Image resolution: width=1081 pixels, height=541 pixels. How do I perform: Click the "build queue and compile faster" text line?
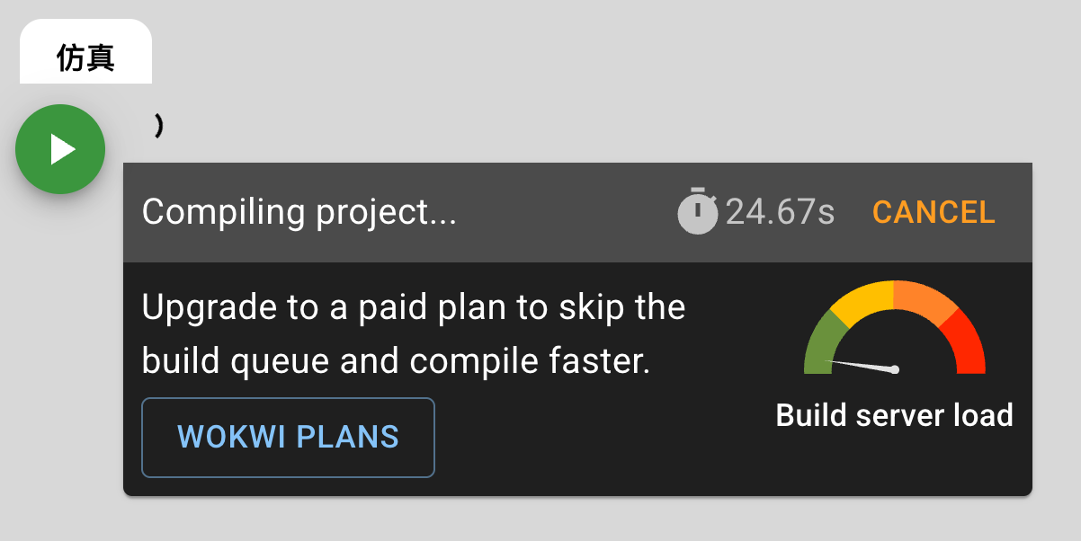point(396,361)
